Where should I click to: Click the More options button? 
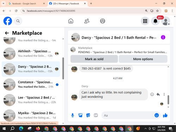pyautogui.click(x=143, y=59)
